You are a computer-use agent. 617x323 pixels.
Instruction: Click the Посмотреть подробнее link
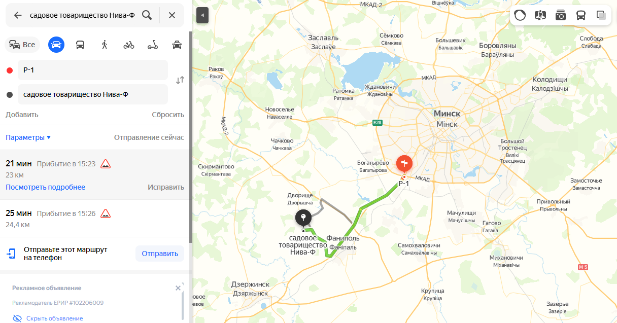45,187
